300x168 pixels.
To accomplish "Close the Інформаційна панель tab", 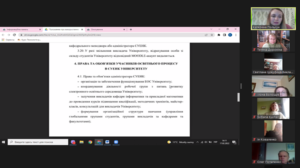I will [x=40, y=30].
